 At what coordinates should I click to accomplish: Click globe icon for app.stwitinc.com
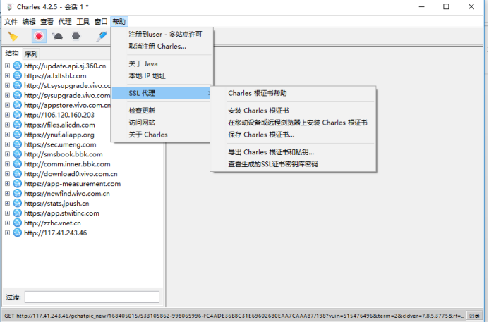[18, 213]
